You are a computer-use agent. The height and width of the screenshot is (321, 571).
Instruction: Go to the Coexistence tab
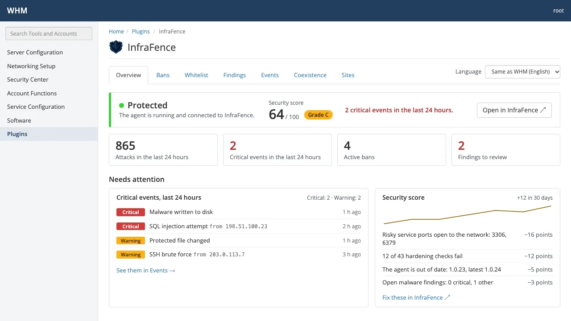[310, 75]
